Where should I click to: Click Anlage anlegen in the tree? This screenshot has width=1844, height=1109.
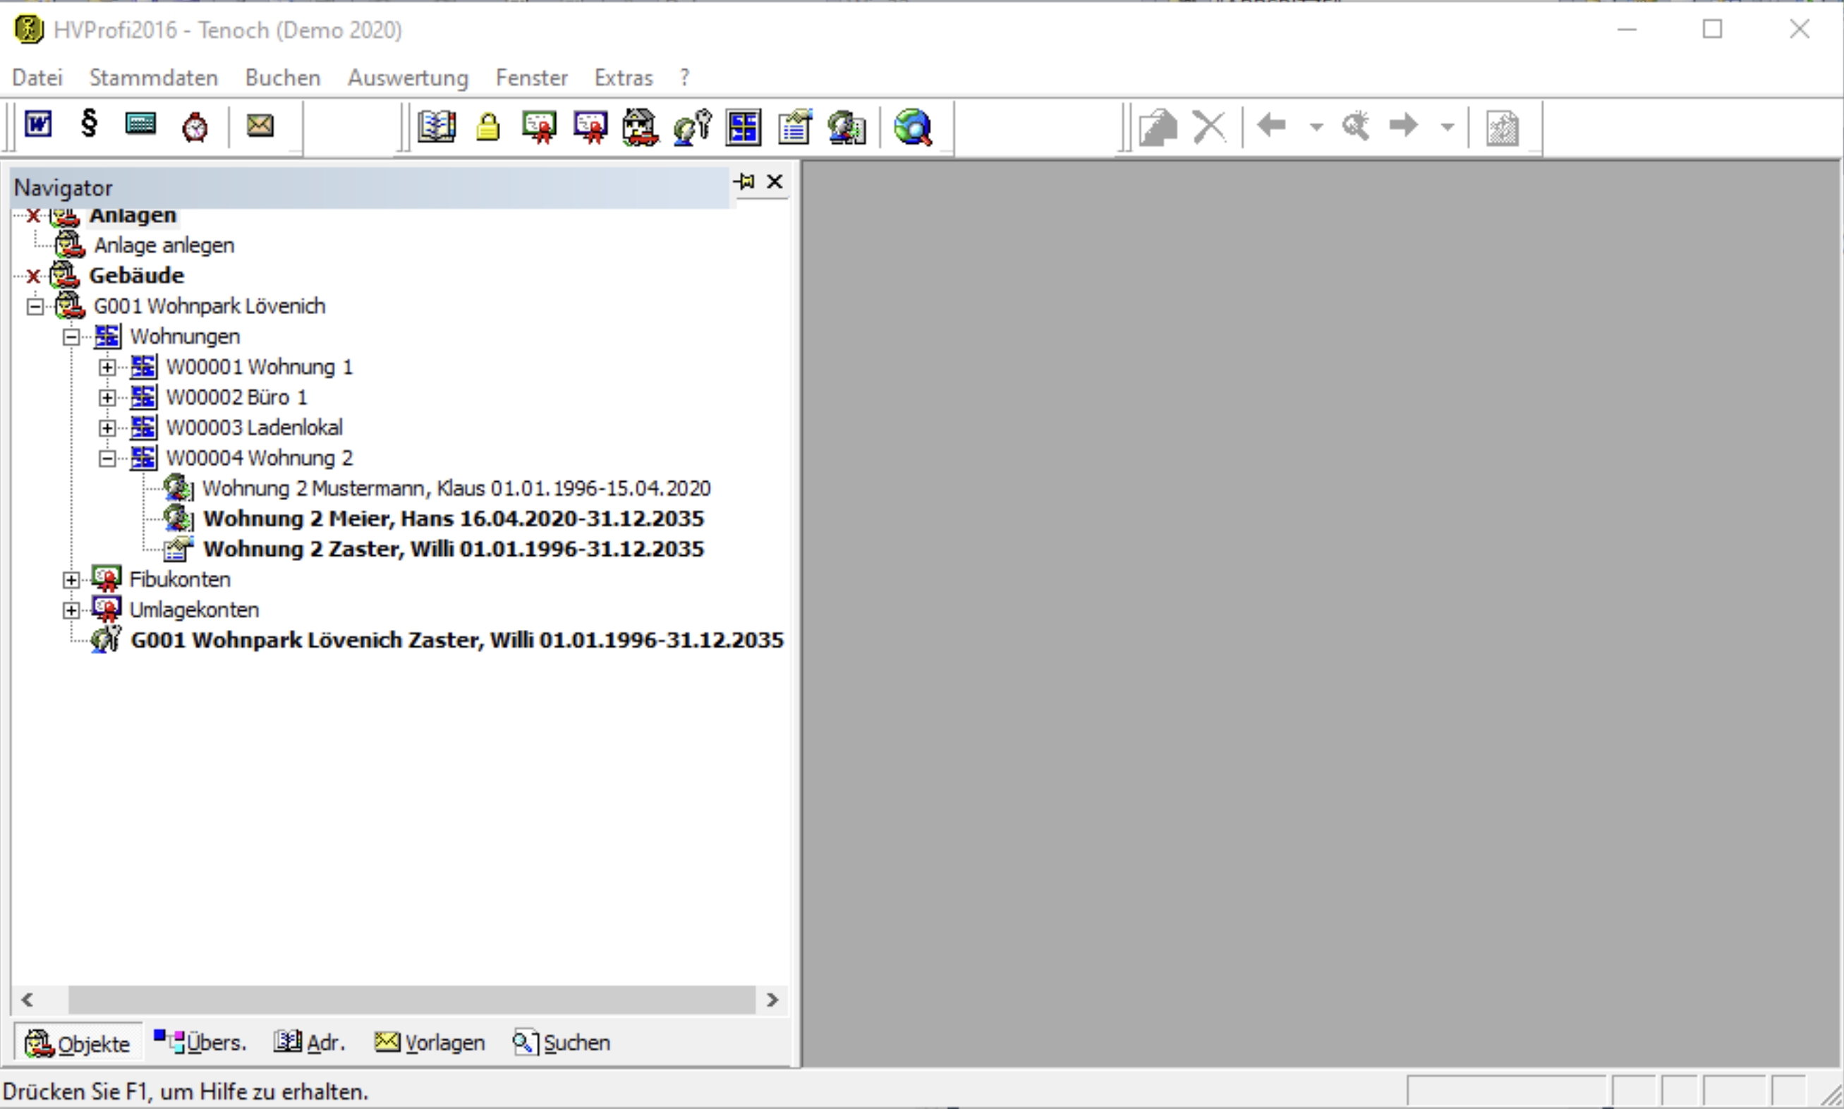[164, 245]
